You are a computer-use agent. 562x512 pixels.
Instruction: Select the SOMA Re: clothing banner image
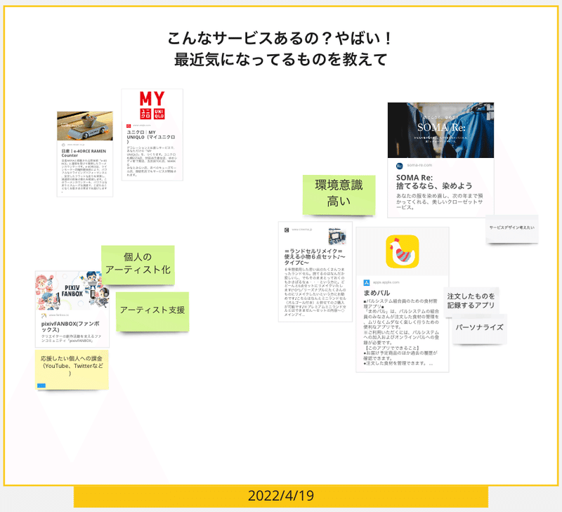pos(440,130)
